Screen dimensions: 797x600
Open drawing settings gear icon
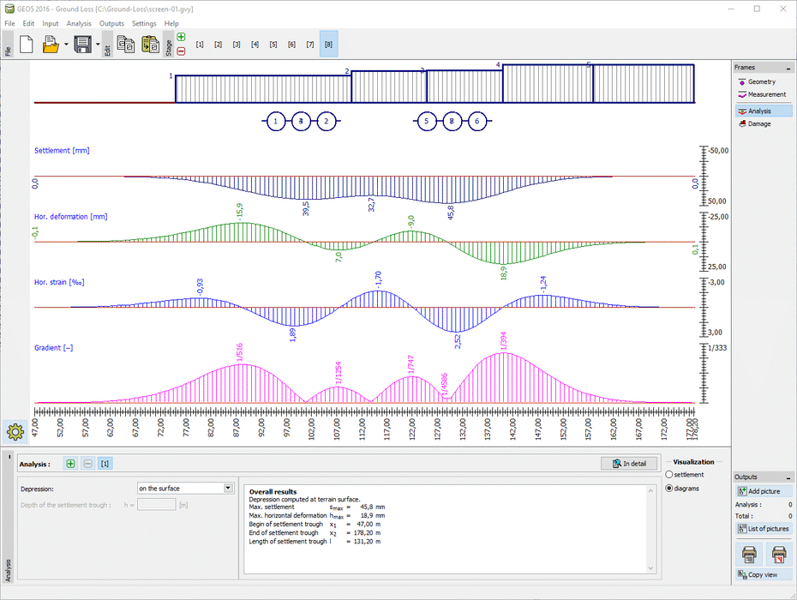[x=15, y=430]
